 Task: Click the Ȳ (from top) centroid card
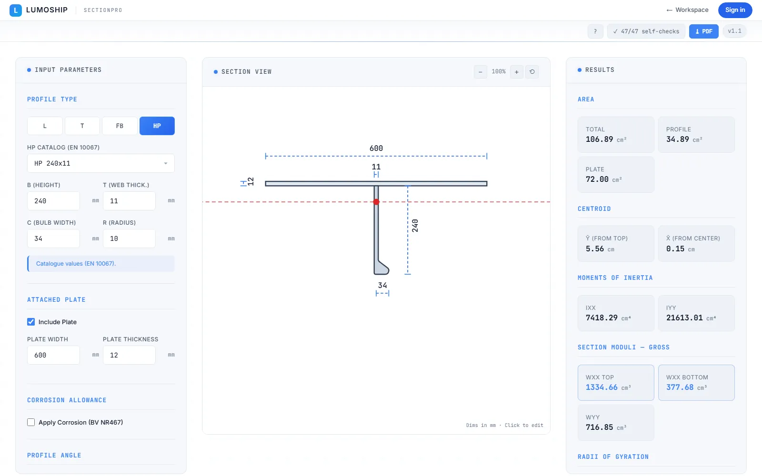click(616, 244)
